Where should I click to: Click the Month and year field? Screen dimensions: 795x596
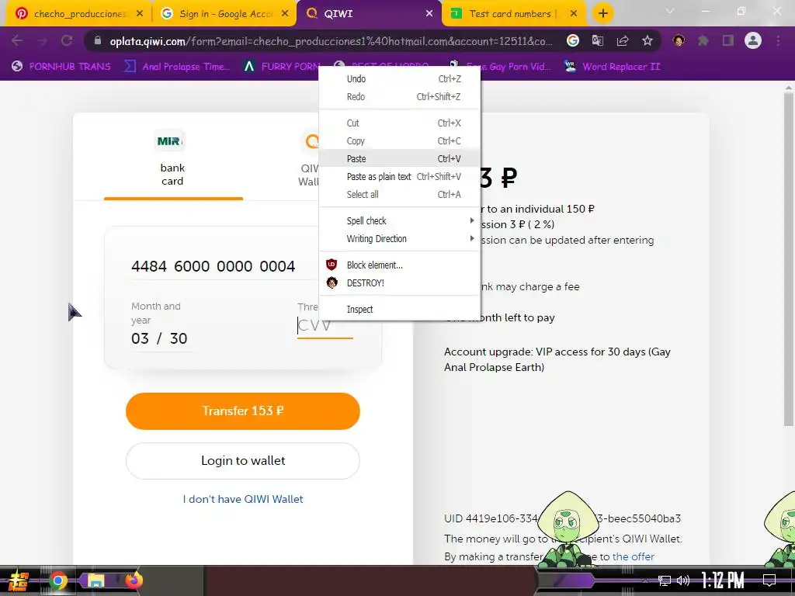(x=161, y=338)
